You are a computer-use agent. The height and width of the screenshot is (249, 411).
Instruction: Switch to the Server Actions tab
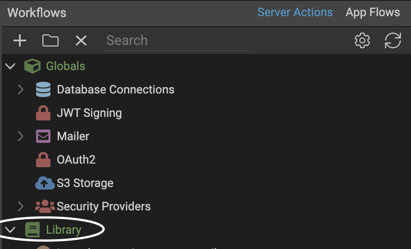pos(295,12)
